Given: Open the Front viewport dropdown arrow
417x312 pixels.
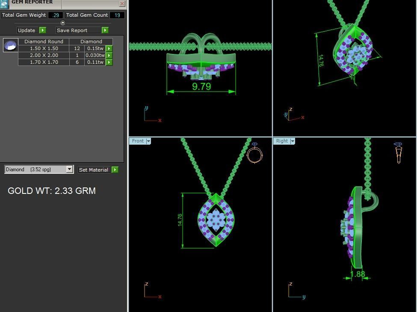Looking at the screenshot, I should coord(148,141).
